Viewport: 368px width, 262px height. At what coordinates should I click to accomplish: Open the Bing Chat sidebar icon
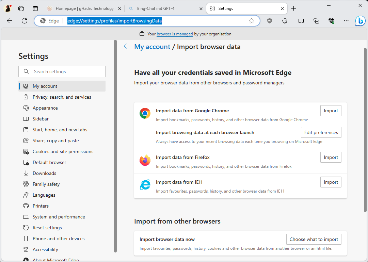pos(360,21)
